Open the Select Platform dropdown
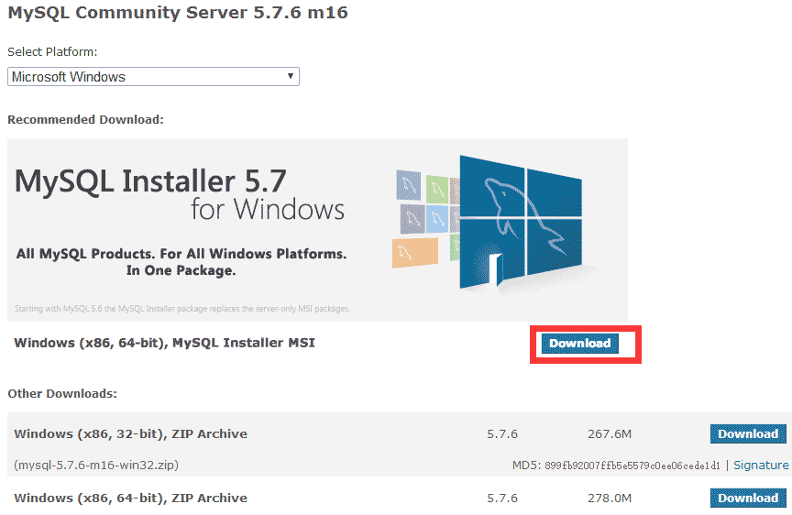The width and height of the screenshot is (792, 515). 147,77
